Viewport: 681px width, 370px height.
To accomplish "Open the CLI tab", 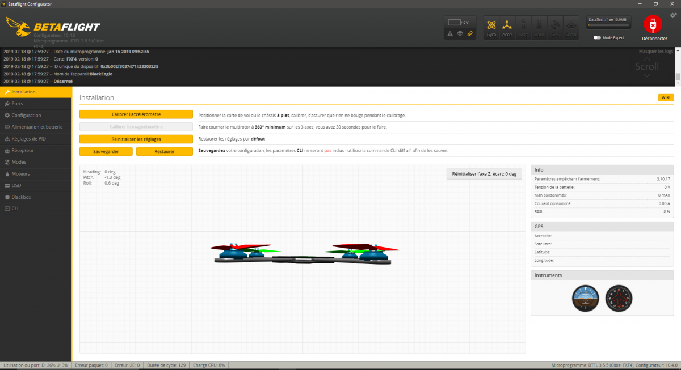I will pos(15,209).
